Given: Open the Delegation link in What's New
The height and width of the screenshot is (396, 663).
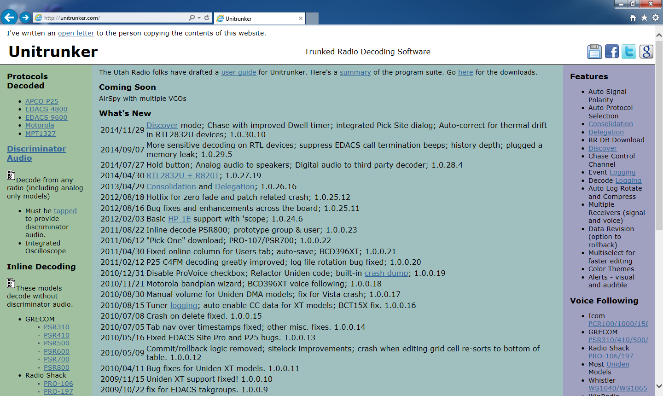Looking at the screenshot, I should (x=235, y=186).
